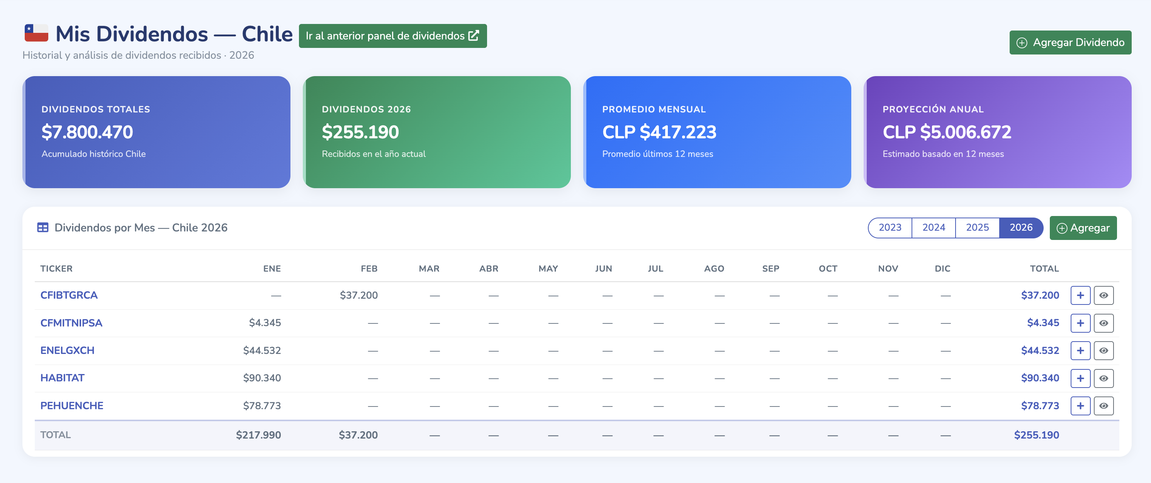The height and width of the screenshot is (483, 1151).
Task: Switch to the 2024 year tab
Action: click(x=934, y=228)
